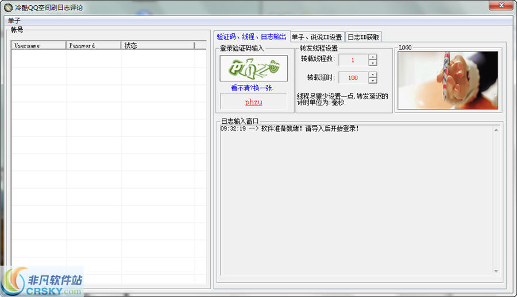Open the 单子 menu
517x297 pixels.
pyautogui.click(x=14, y=21)
